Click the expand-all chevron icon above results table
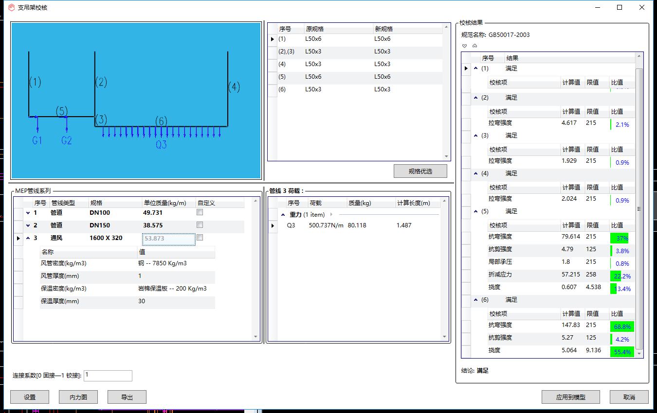 [x=465, y=46]
